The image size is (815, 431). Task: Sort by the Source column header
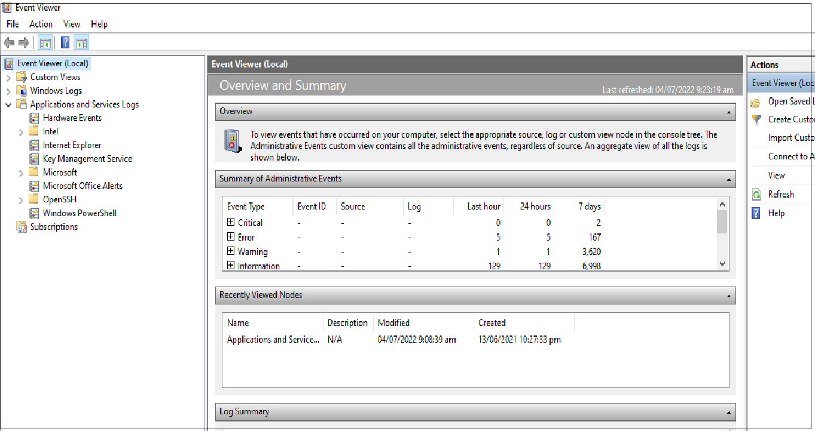click(370, 207)
